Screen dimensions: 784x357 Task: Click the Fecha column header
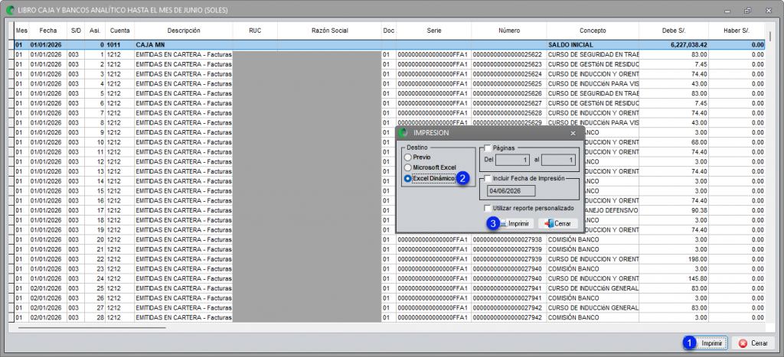[48, 31]
